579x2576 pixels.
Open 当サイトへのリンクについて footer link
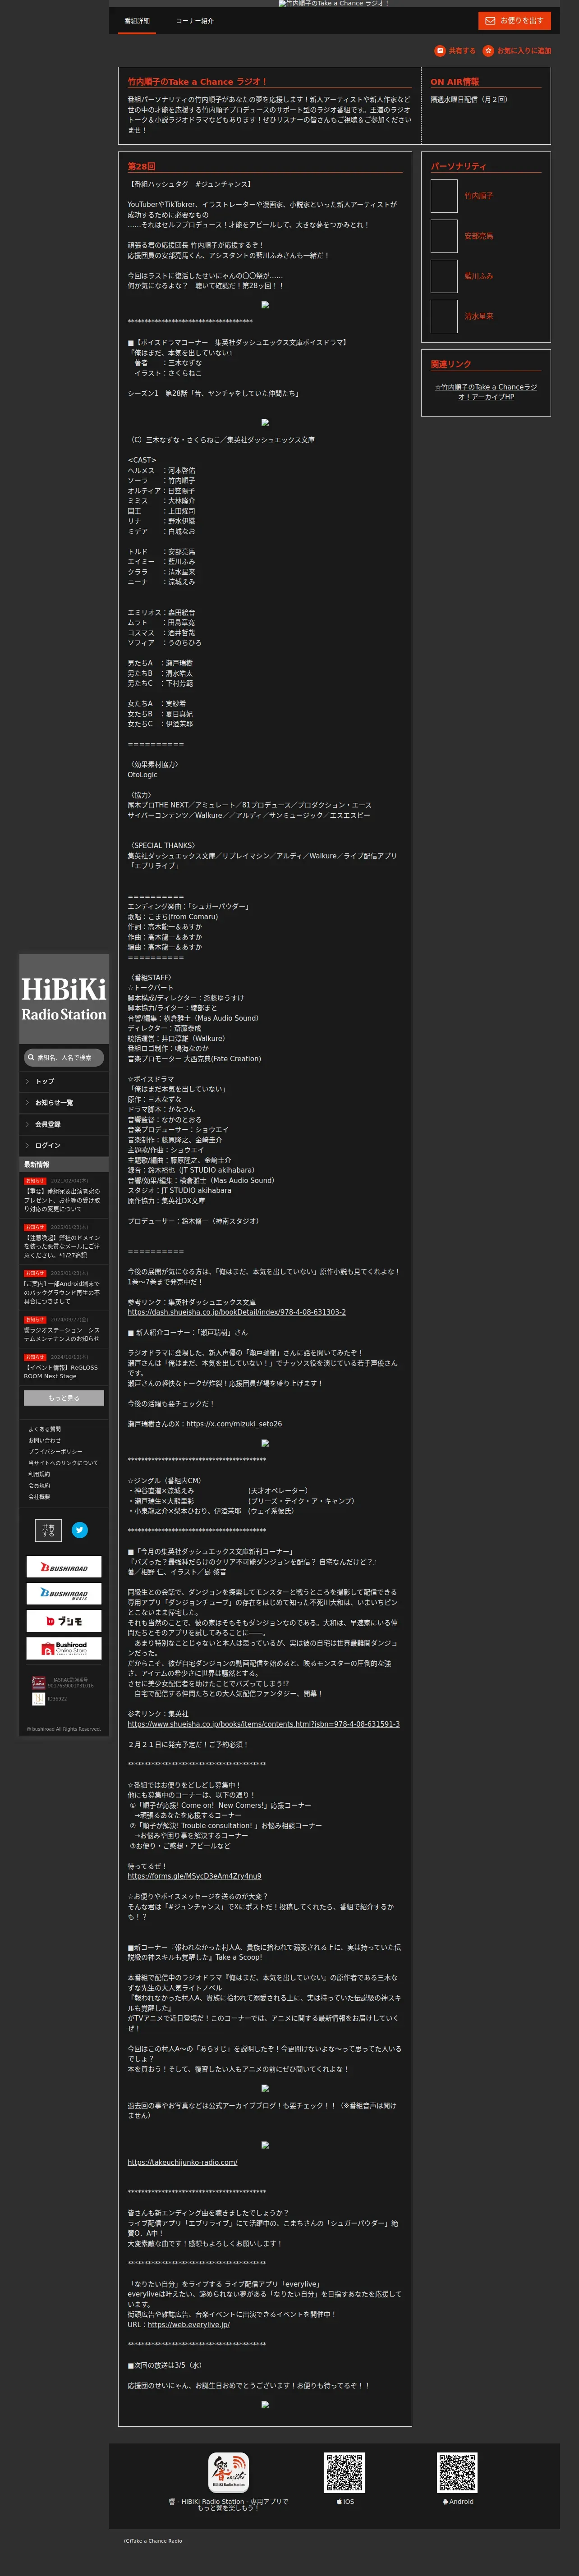pyautogui.click(x=64, y=1463)
